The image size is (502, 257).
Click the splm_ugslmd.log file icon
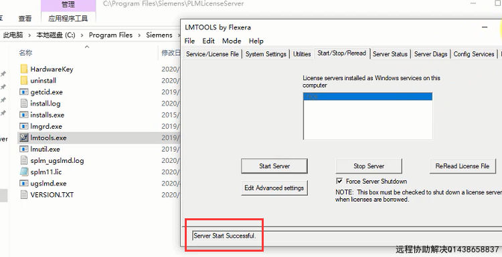pyautogui.click(x=24, y=161)
